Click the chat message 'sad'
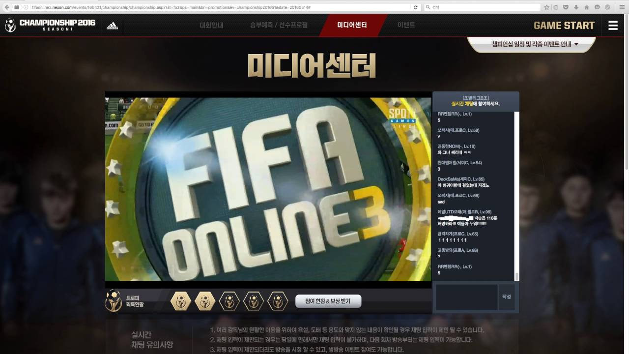This screenshot has width=629, height=354. (441, 202)
